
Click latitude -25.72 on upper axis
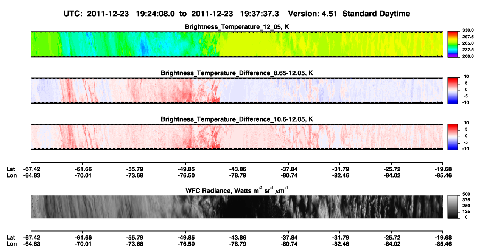click(x=392, y=169)
